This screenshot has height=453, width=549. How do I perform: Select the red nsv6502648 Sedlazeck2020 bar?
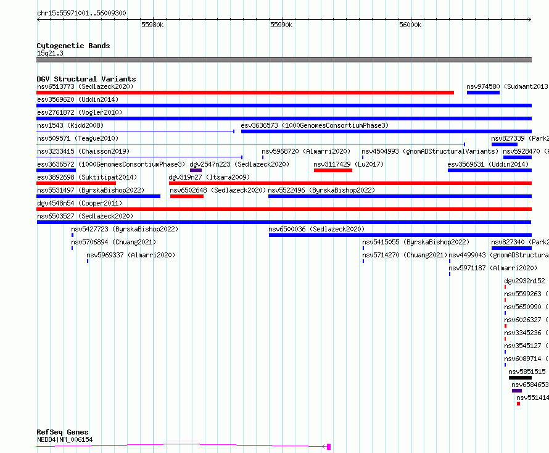coord(187,196)
